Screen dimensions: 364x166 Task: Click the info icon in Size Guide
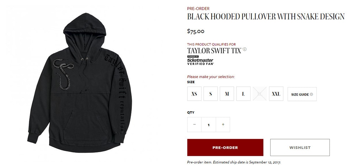[x=311, y=94]
